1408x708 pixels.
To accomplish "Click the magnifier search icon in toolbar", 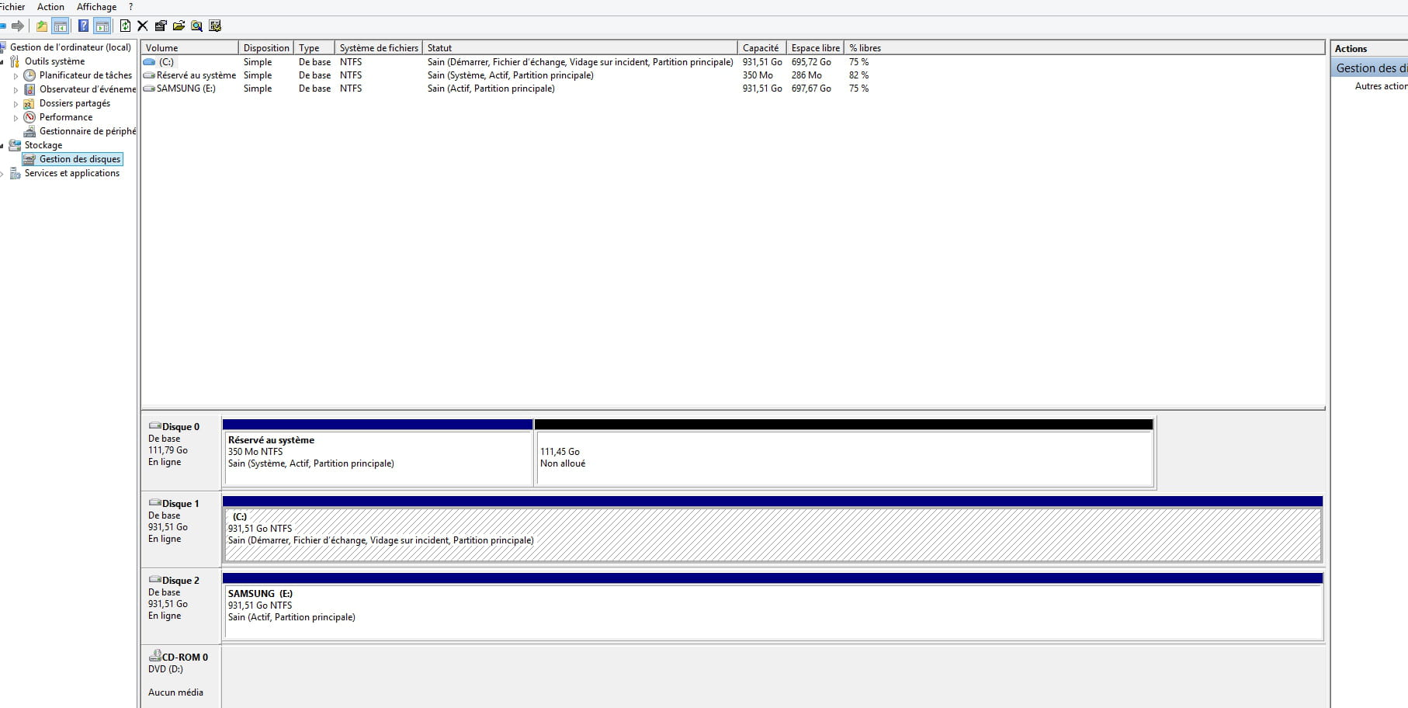I will point(197,26).
